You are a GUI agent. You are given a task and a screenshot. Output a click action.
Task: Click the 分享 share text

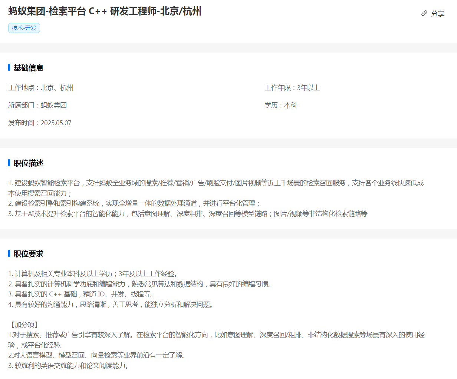(438, 14)
